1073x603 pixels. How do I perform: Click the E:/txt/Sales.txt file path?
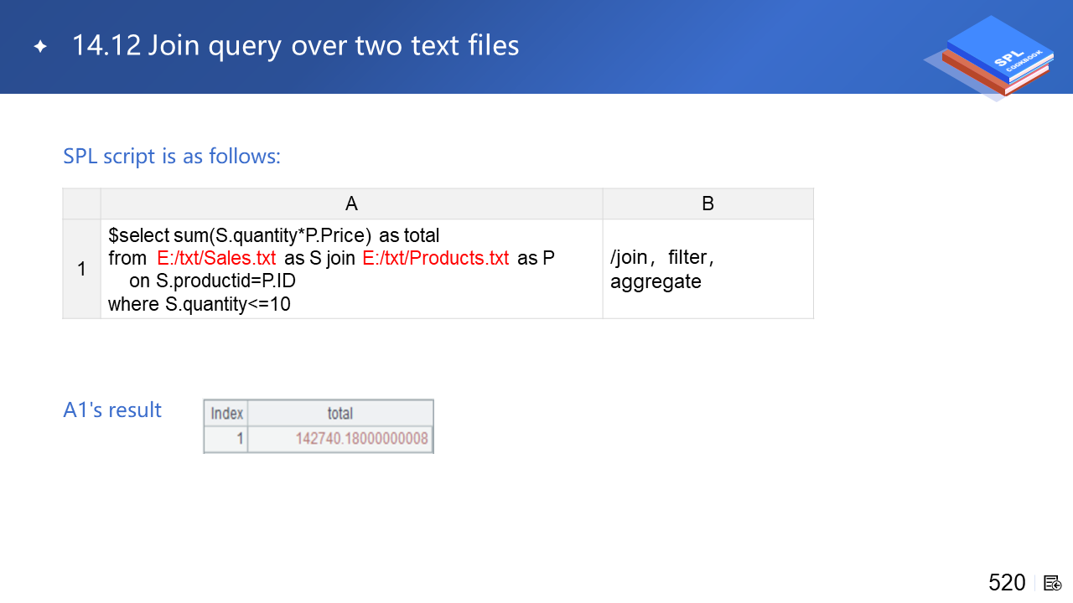tap(216, 258)
